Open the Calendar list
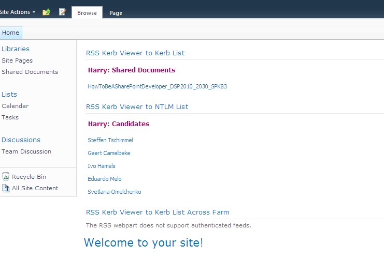Image resolution: width=384 pixels, height=260 pixels. point(15,106)
